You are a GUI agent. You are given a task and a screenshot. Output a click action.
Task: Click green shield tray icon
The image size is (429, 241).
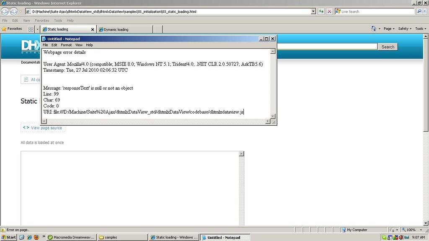(384, 237)
